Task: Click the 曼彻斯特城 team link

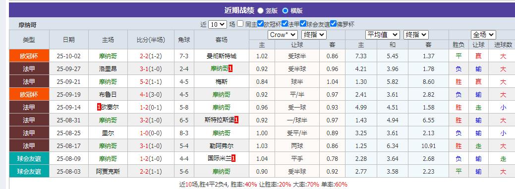Action: [x=222, y=56]
